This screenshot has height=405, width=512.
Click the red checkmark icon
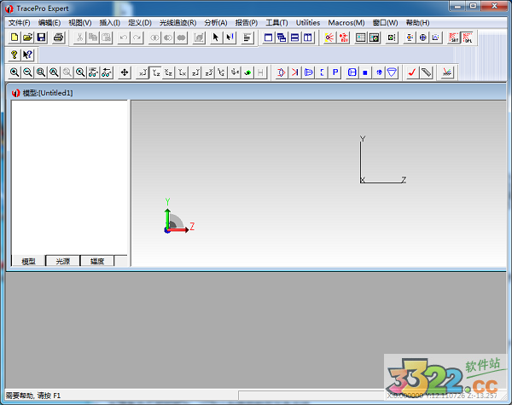click(411, 72)
